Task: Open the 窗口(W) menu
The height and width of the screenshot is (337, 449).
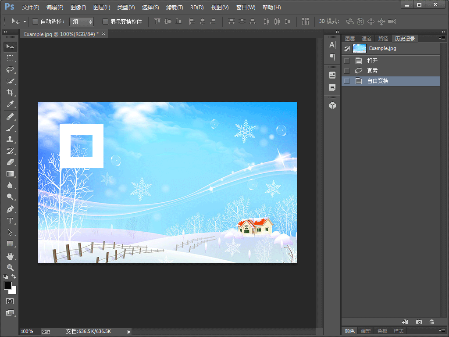Action: [x=246, y=7]
